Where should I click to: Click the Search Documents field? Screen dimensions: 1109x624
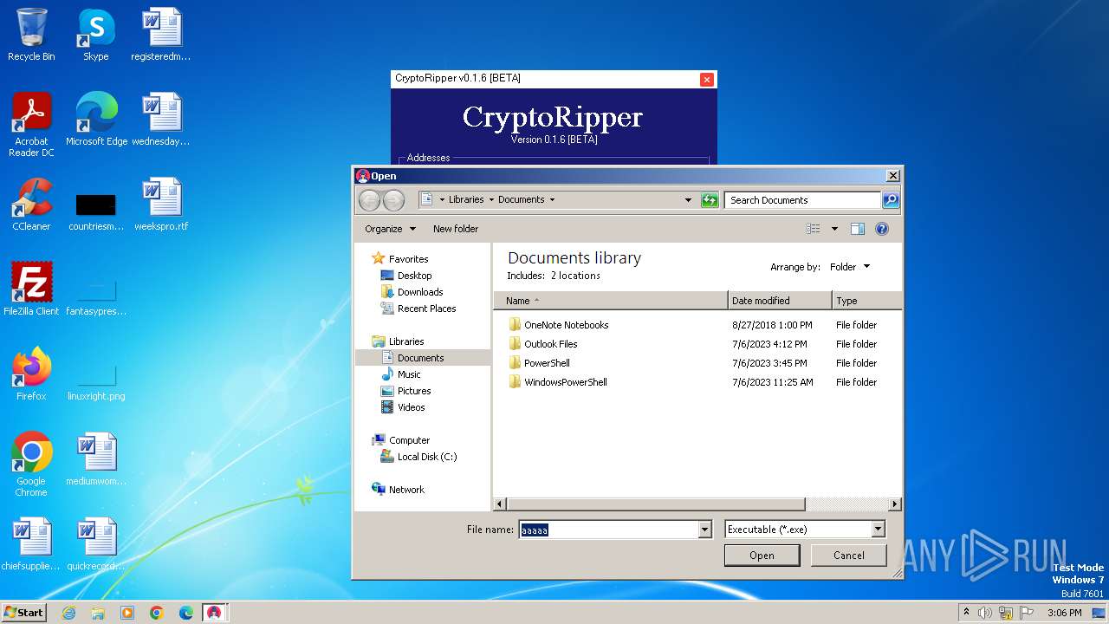point(803,200)
